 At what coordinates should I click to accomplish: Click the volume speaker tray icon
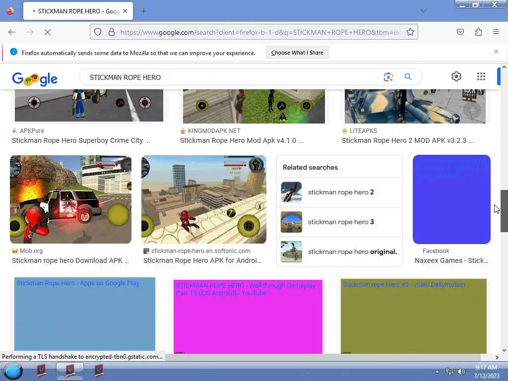tap(461, 371)
